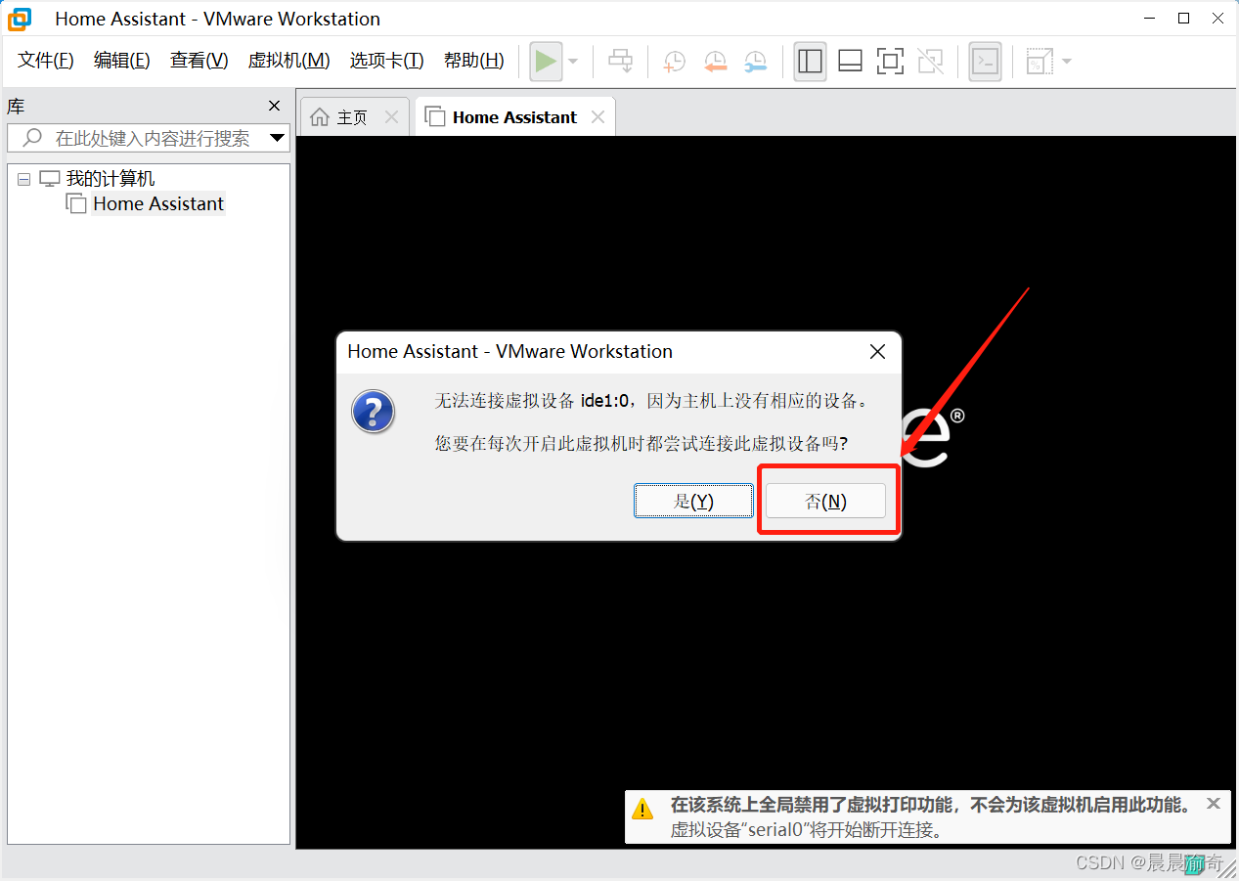Click the question mark dialog icon
1239x881 pixels.
373,412
